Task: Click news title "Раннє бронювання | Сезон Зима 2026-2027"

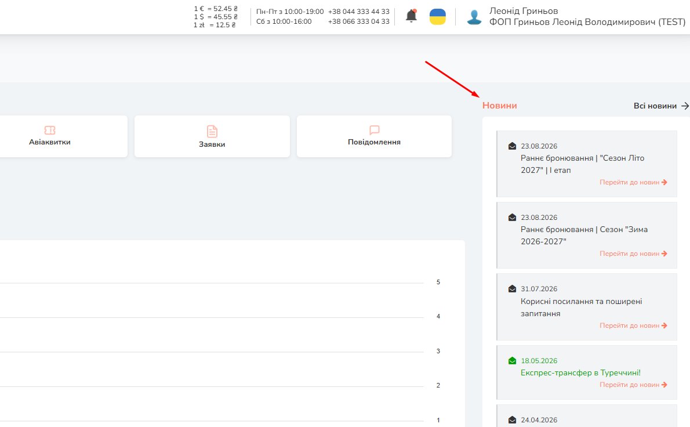Action: coord(584,236)
